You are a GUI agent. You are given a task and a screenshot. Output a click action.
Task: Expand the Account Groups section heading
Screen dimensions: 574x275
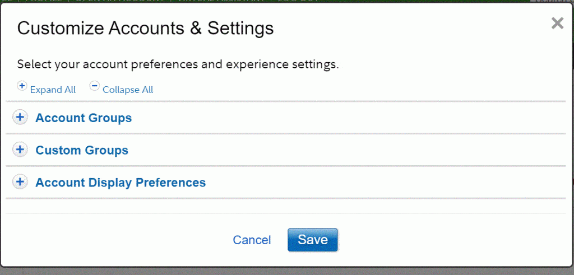(x=84, y=118)
